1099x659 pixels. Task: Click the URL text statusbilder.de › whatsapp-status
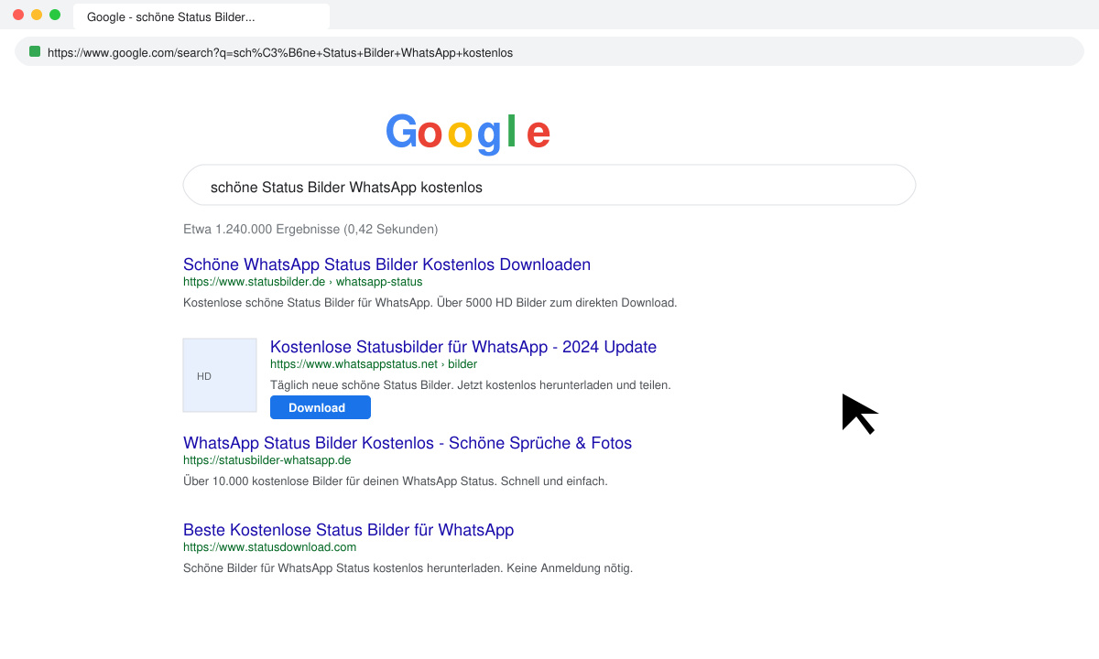tap(302, 282)
